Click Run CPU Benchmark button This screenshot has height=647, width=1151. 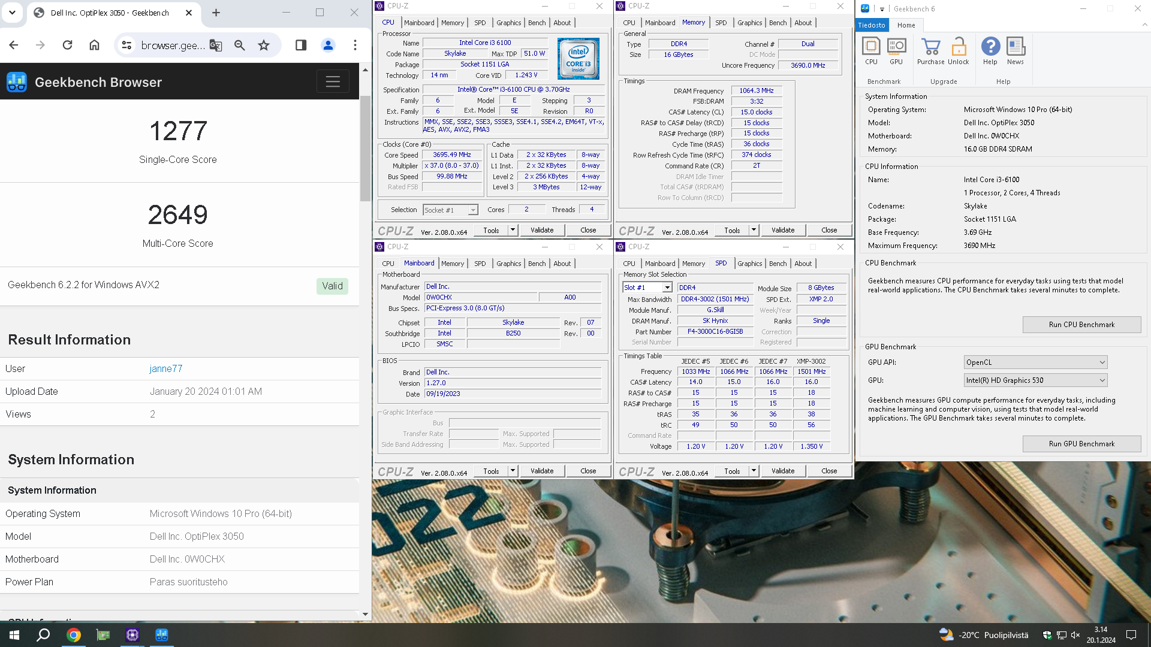(x=1081, y=325)
